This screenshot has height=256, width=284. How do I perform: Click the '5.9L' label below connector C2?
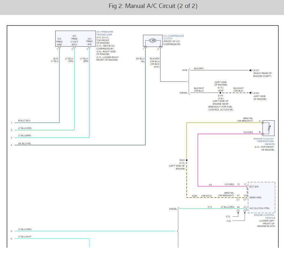click(x=229, y=221)
